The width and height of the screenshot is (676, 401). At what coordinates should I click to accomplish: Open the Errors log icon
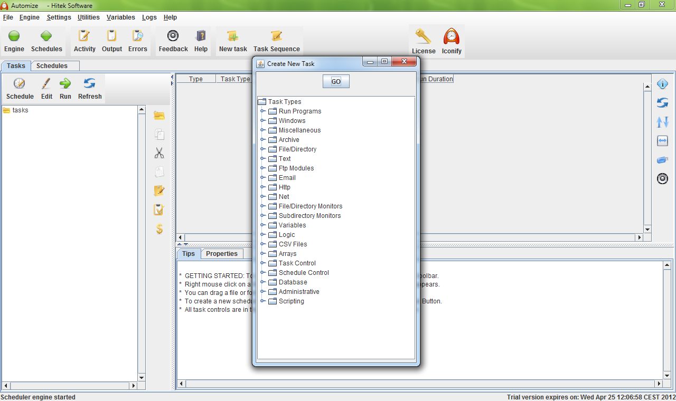click(x=138, y=36)
